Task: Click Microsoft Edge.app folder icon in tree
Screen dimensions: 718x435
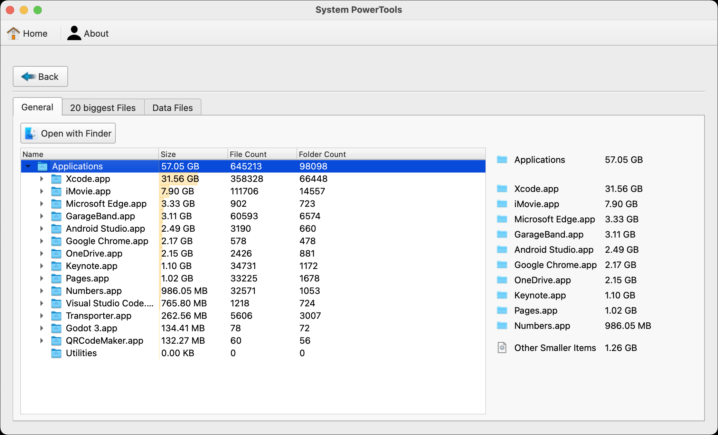Action: coord(56,204)
